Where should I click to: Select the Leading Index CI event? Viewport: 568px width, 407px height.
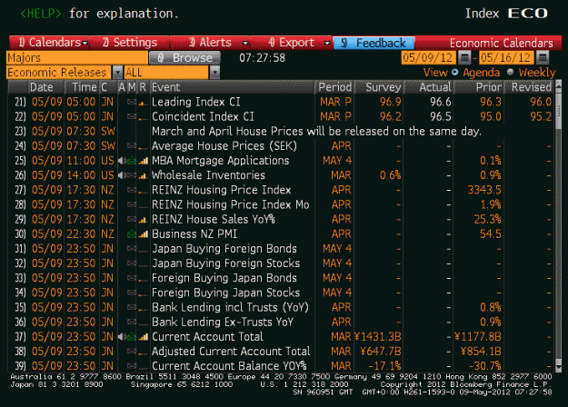(196, 102)
